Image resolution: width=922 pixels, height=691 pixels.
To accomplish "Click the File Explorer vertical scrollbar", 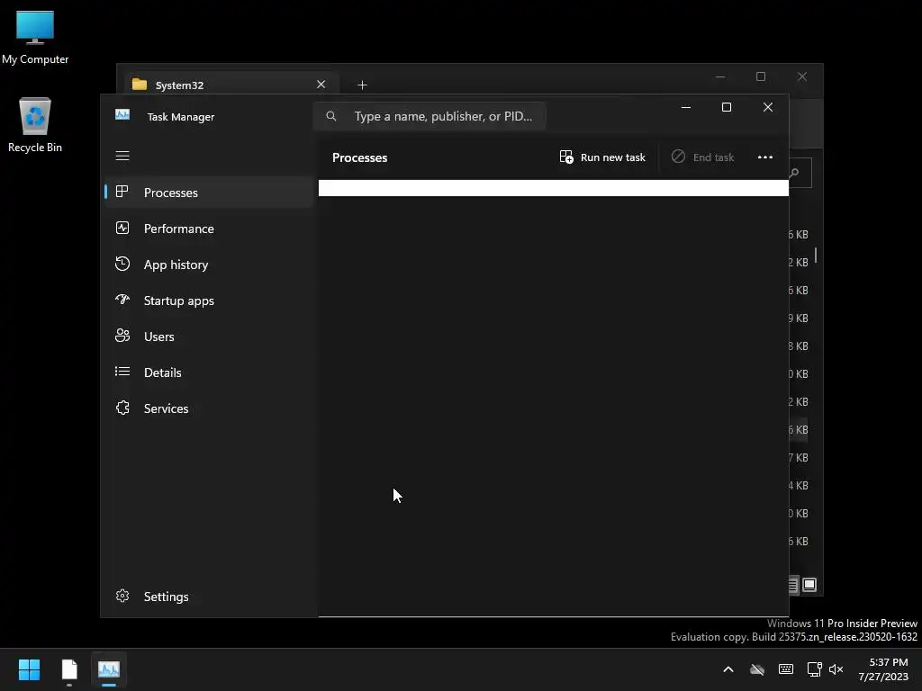I will [816, 255].
